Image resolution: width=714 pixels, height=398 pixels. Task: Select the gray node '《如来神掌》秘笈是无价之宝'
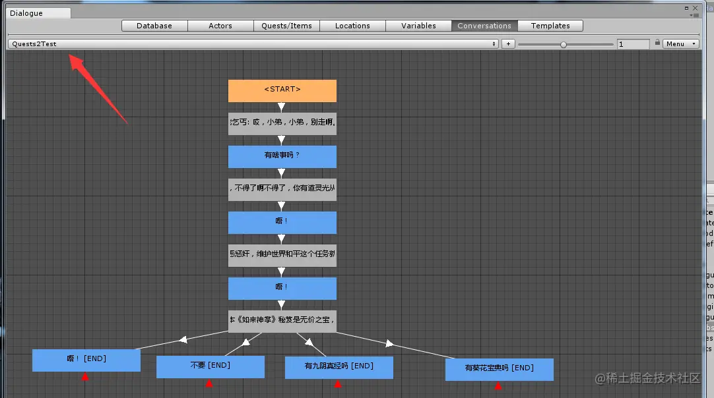tap(282, 321)
